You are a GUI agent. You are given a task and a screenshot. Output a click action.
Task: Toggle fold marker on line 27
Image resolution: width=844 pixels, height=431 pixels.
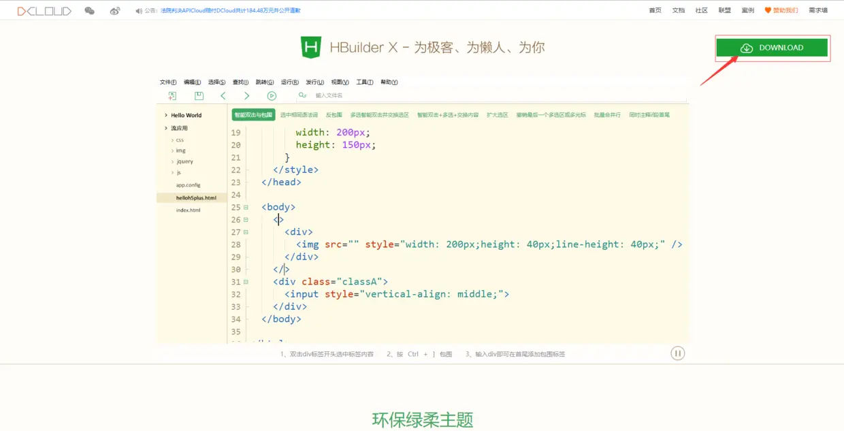coord(246,232)
